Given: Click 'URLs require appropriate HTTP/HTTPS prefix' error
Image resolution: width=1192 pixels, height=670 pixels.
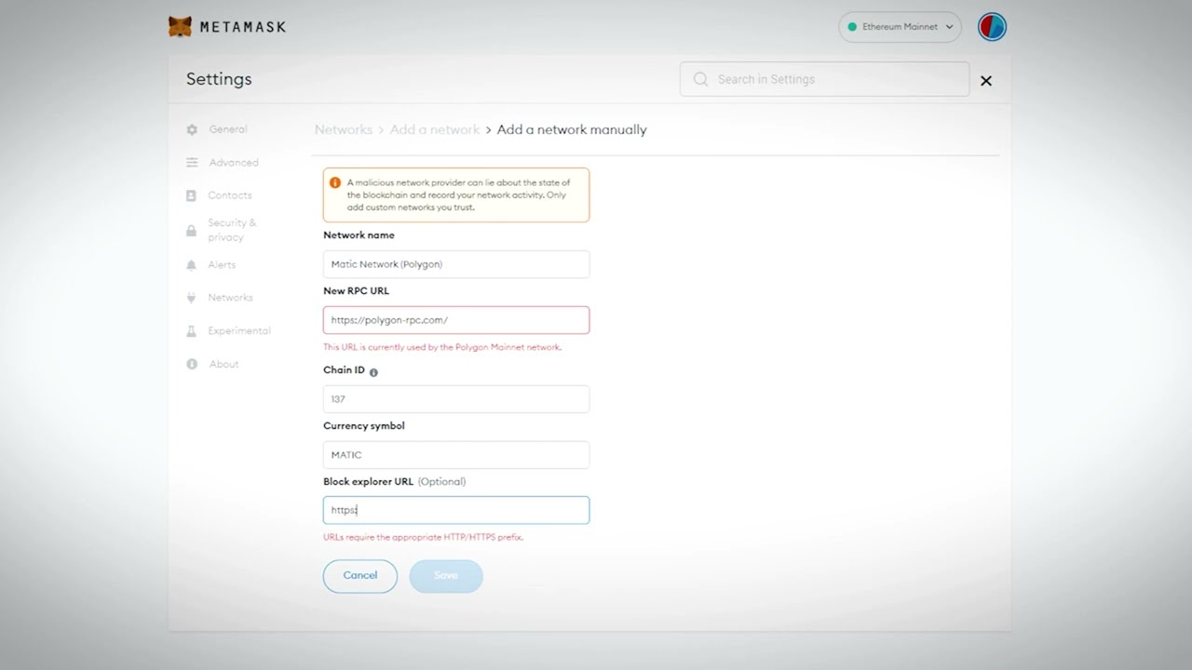Looking at the screenshot, I should [424, 537].
